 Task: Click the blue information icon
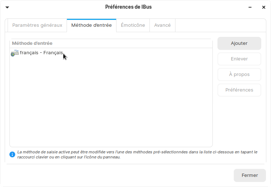tap(12, 154)
